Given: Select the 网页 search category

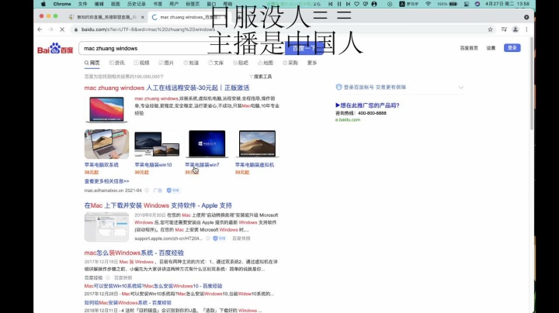Looking at the screenshot, I should (92, 63).
